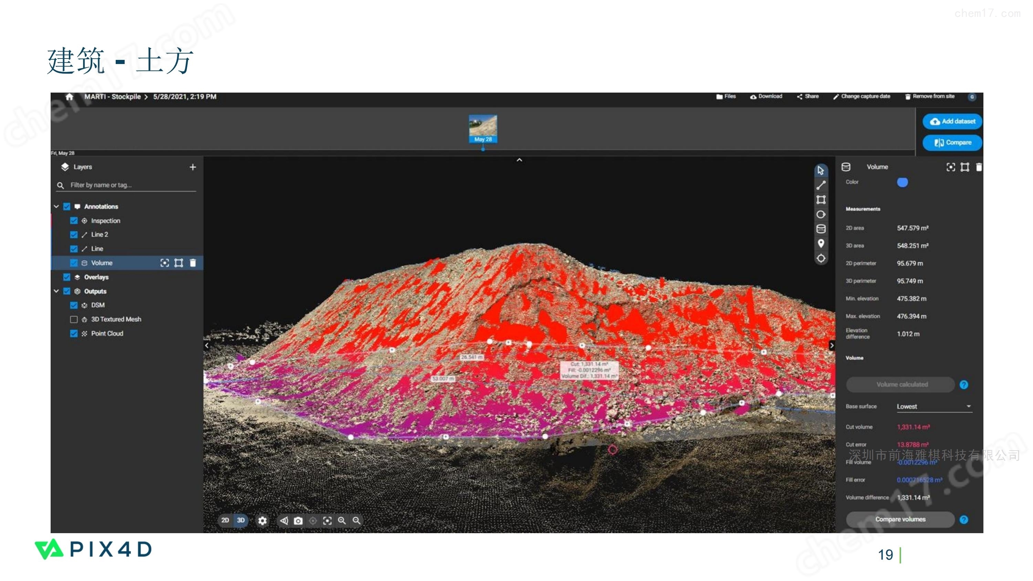Zoom in the 3D viewer
The height and width of the screenshot is (581, 1033).
[x=342, y=521]
